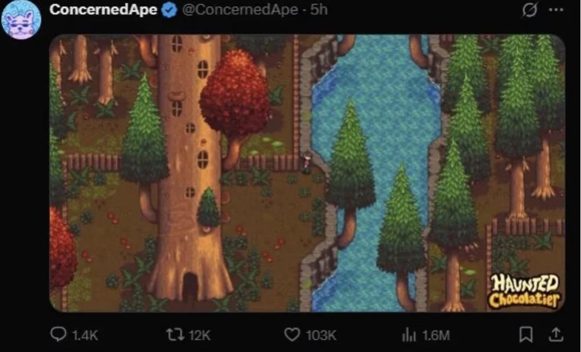
Task: Open the Haunted Chocolatier game screenshot
Action: coord(307,173)
